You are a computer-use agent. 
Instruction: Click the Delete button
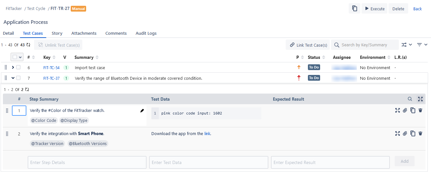(398, 9)
